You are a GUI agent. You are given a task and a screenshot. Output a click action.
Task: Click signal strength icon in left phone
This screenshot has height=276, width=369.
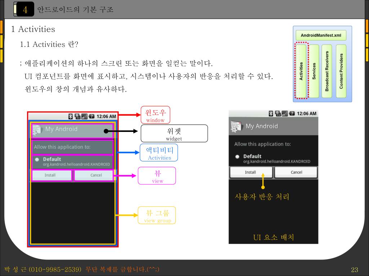click(84, 116)
